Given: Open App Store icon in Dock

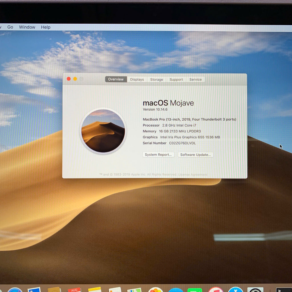Looking at the screenshot, I should coord(236,290).
